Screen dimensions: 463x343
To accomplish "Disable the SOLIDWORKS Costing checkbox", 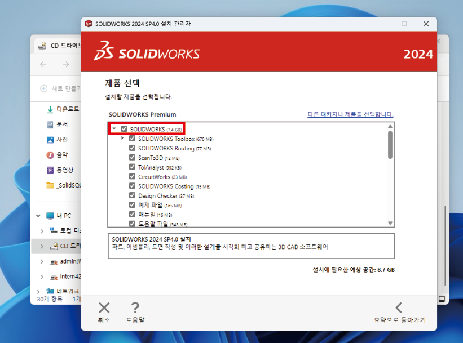I will [133, 186].
